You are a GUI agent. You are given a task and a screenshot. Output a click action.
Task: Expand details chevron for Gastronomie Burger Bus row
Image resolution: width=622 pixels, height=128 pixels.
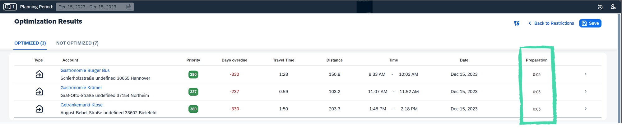pos(586,74)
